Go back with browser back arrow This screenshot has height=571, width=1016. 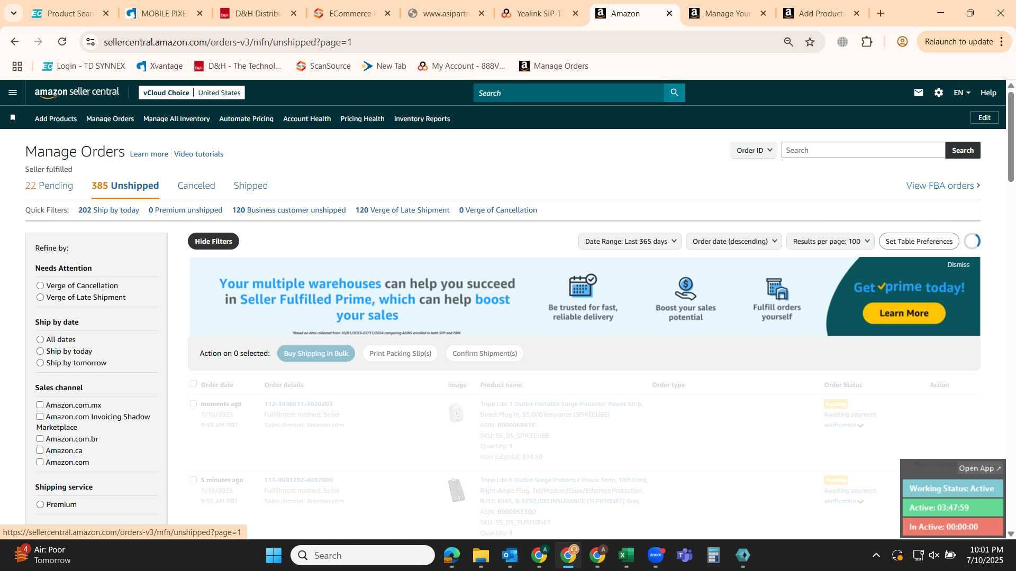(x=15, y=42)
